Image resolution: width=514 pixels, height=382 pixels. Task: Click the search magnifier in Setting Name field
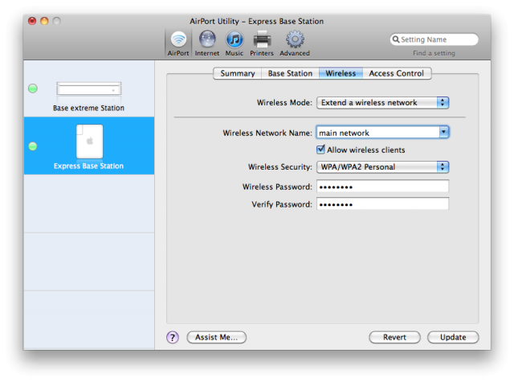click(396, 39)
